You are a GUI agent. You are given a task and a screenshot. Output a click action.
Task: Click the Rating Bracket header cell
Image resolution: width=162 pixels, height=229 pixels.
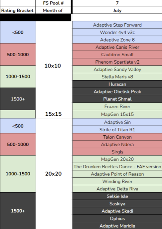(x=18, y=10)
